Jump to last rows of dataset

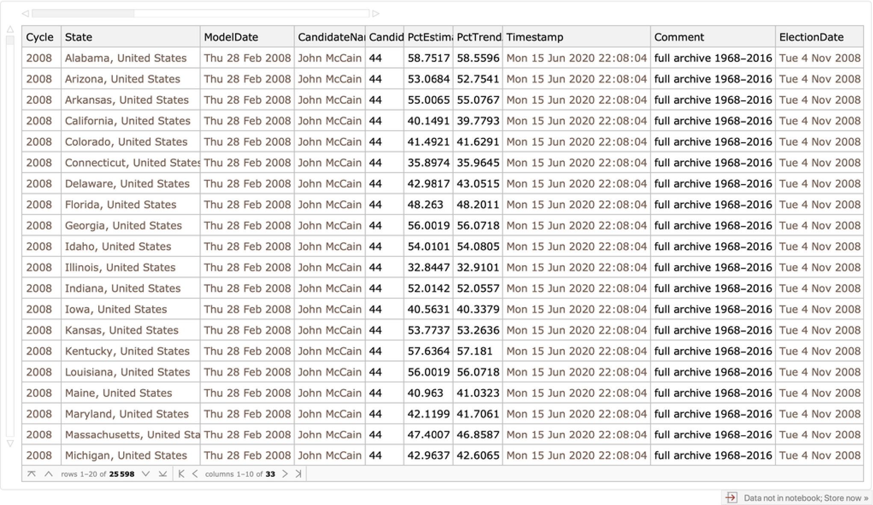[x=162, y=474]
